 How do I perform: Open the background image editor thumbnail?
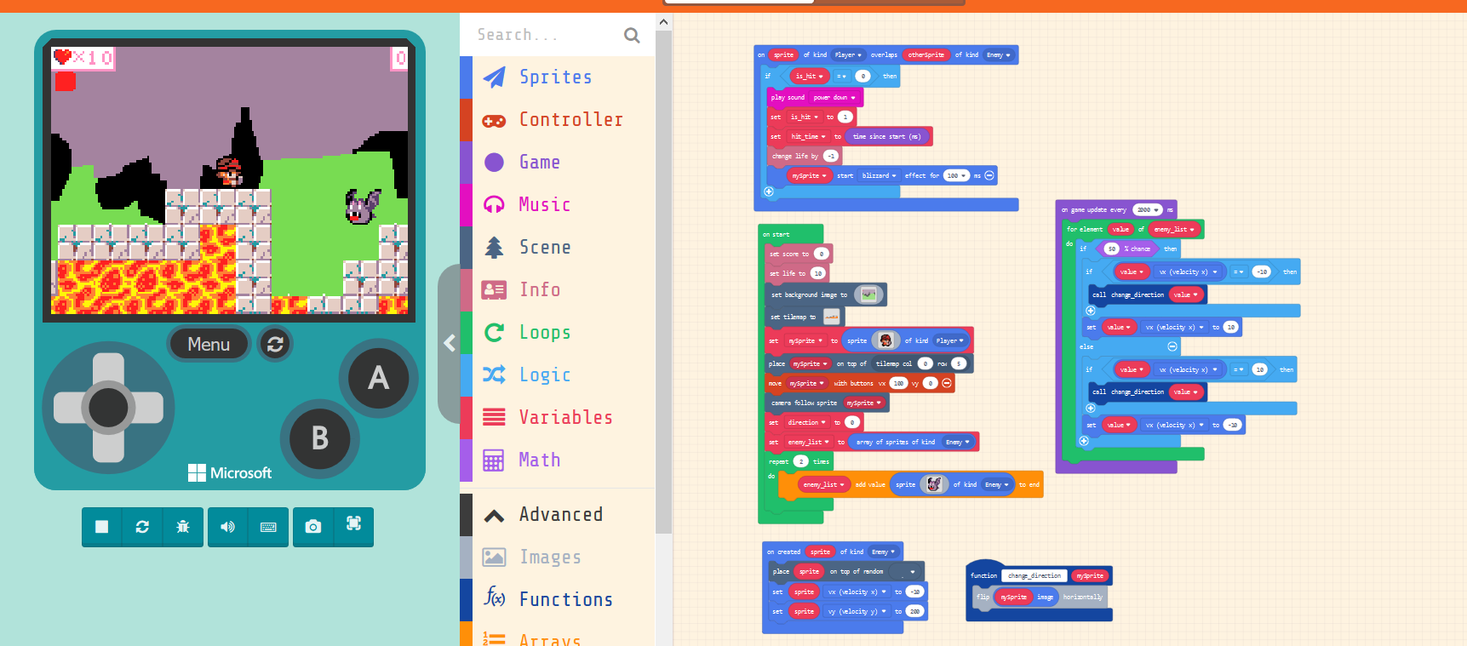click(x=868, y=294)
